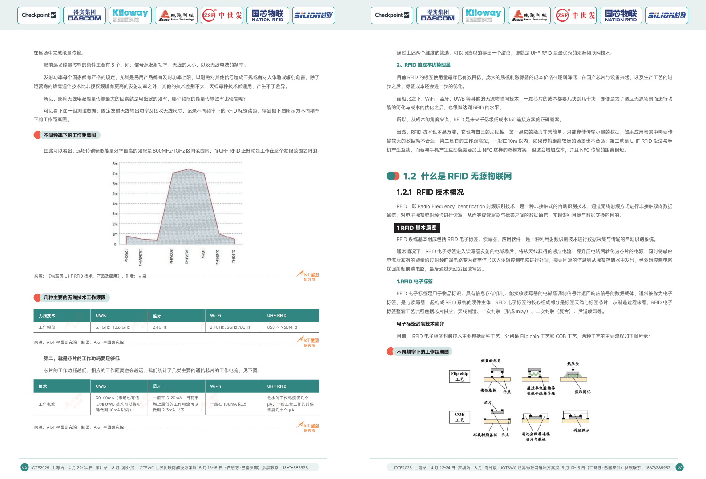
Task: Click the AIoT星图 logo under the frequency chart
Action: tap(308, 276)
